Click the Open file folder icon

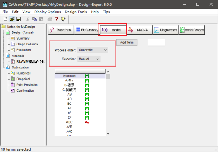pyautogui.click(x=12, y=19)
